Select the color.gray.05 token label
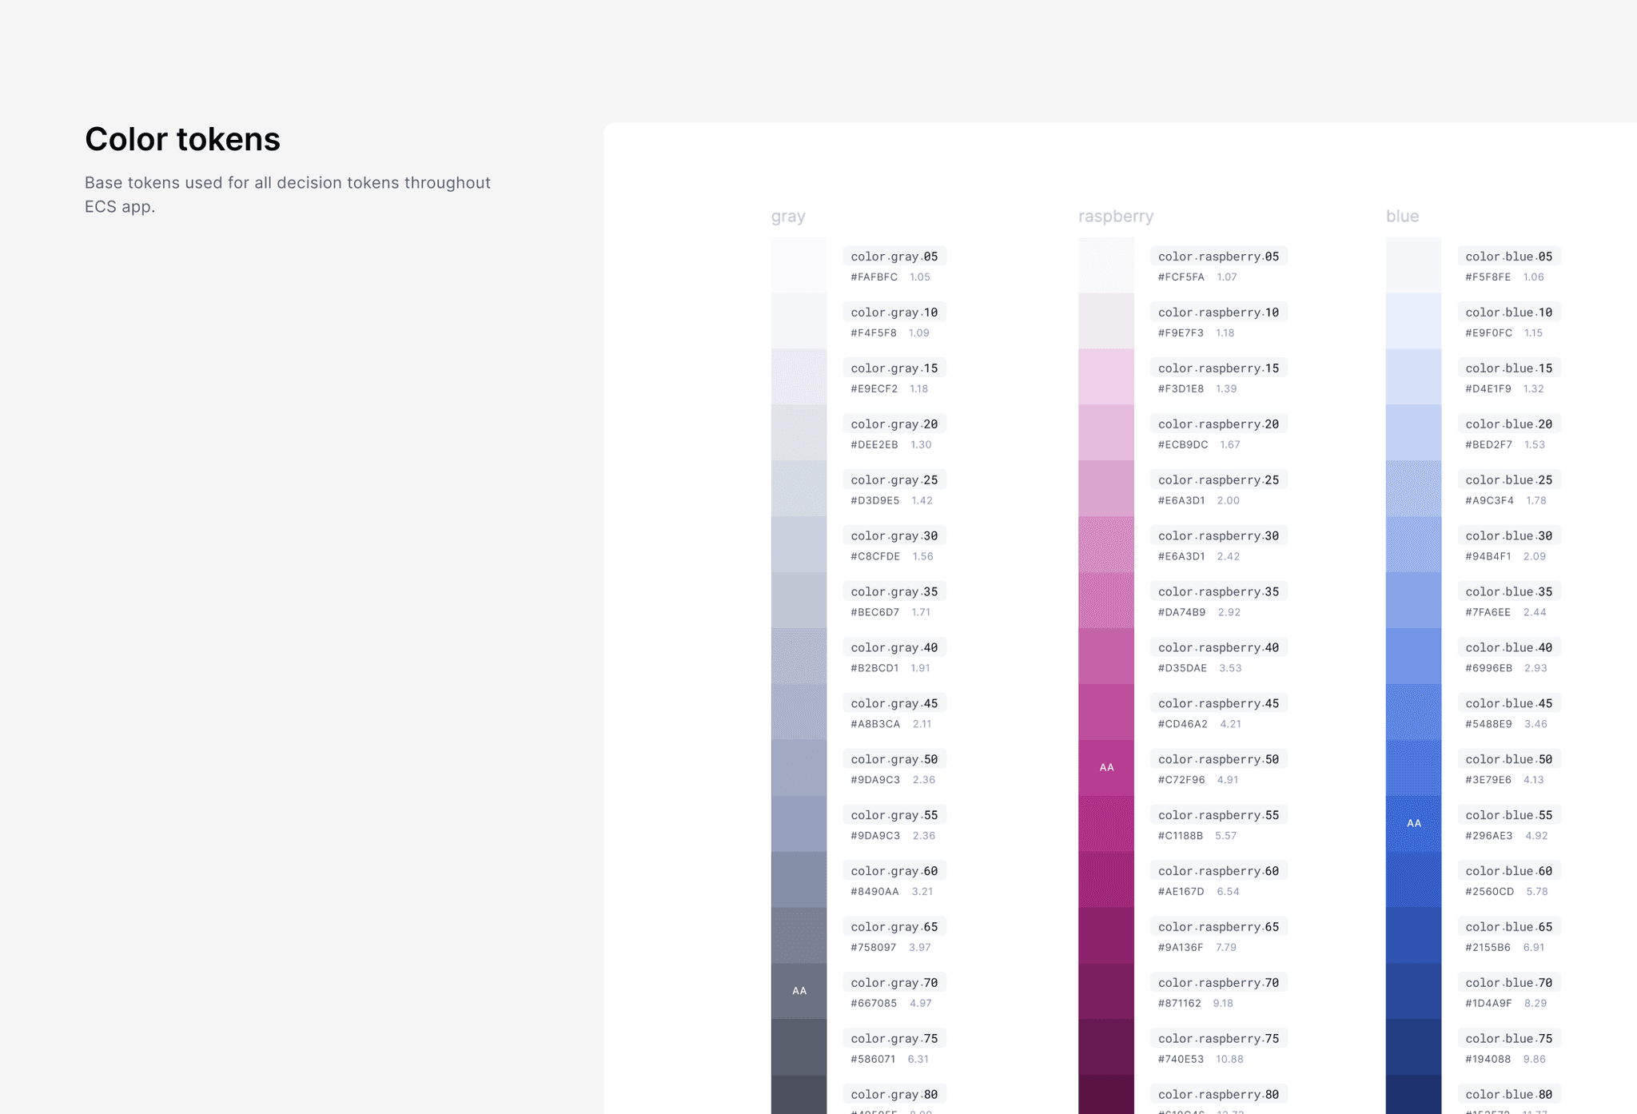Image resolution: width=1637 pixels, height=1114 pixels. (894, 256)
